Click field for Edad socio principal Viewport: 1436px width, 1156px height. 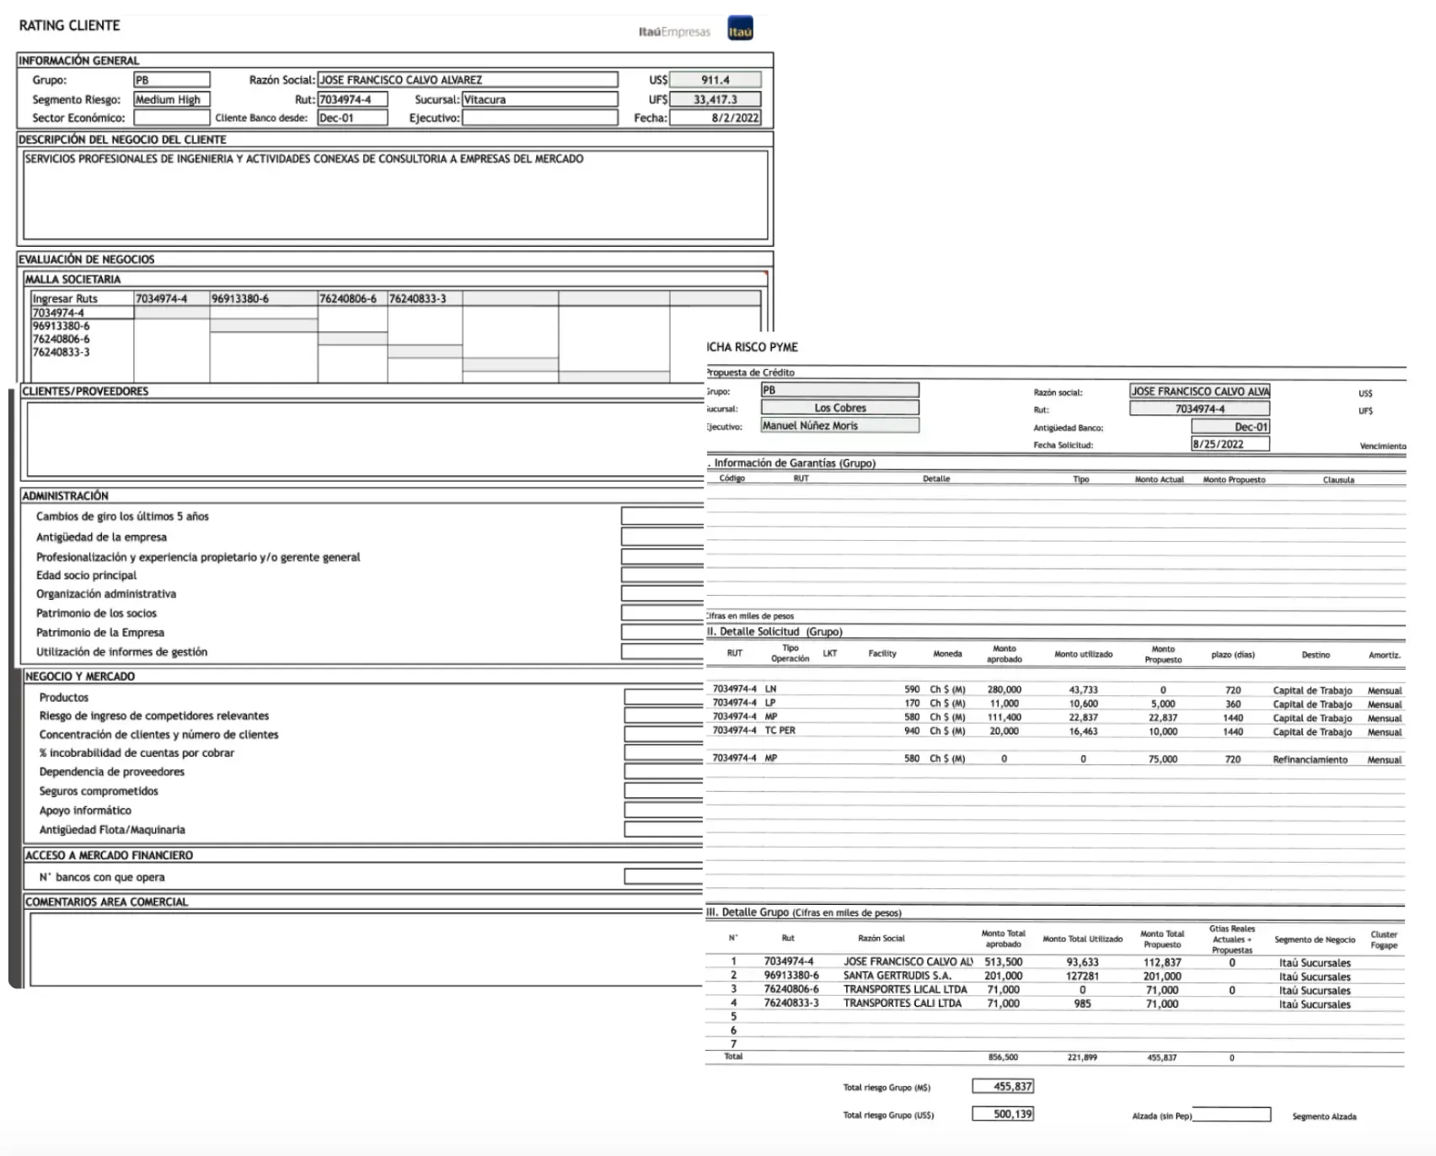pos(662,575)
